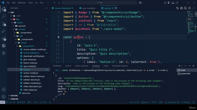Open the overflow menu ellipsis in menu bar
Image resolution: width=197 pixels, height=110 pixels.
(48, 3)
